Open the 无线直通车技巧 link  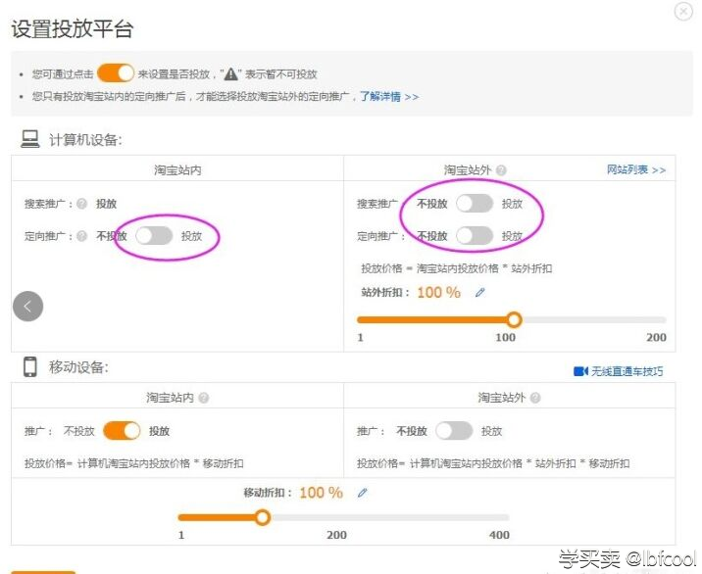[627, 371]
